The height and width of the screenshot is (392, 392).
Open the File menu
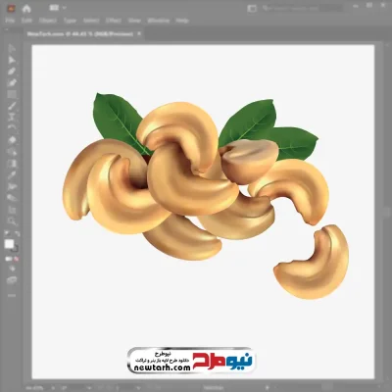(10, 21)
